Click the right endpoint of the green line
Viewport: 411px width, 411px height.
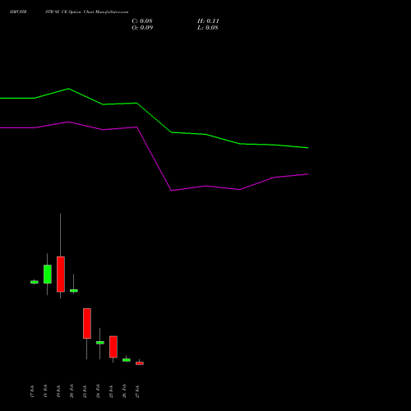coord(308,148)
